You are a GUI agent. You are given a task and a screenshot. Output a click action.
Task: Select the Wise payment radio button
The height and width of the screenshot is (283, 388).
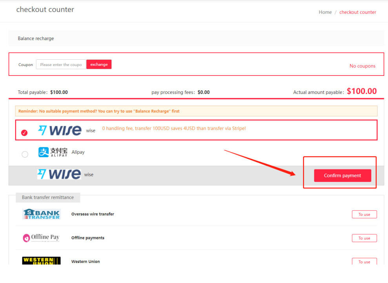click(x=24, y=133)
